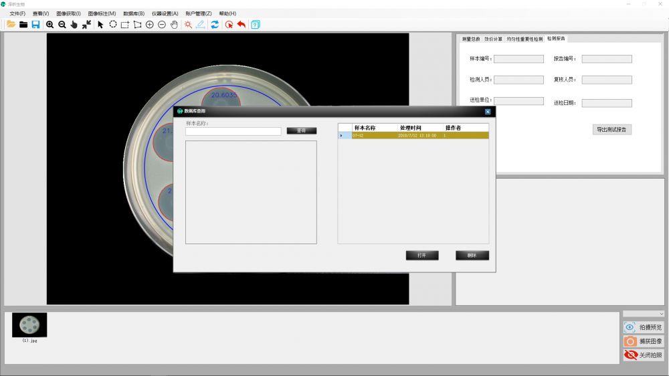This screenshot has width=669, height=376.
Task: Open the 数据库(B) menu
Action: coord(134,13)
